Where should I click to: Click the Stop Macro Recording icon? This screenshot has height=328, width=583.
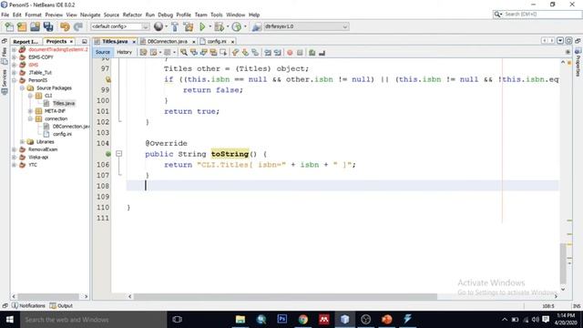[x=300, y=53]
